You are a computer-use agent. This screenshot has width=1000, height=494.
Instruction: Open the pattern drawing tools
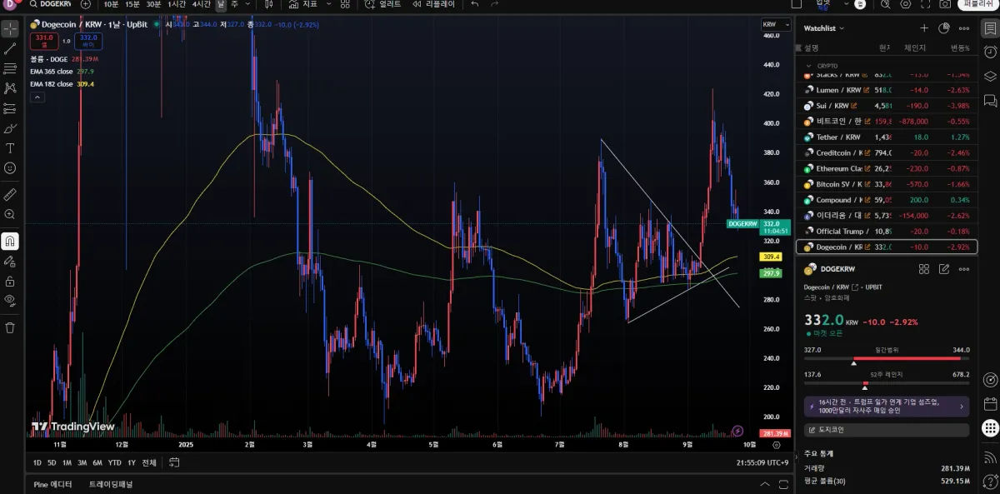(x=10, y=88)
